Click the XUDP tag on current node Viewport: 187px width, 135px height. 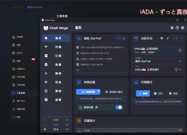(151, 52)
